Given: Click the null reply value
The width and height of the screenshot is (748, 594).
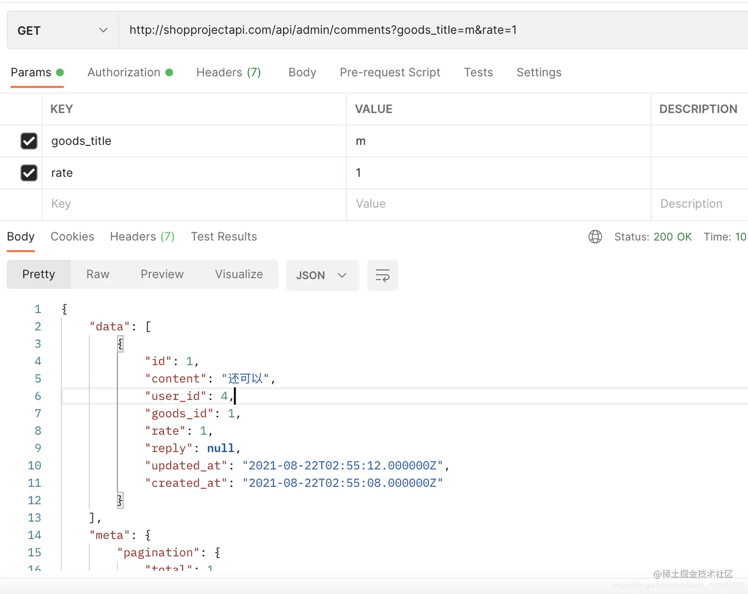Looking at the screenshot, I should click(x=221, y=448).
